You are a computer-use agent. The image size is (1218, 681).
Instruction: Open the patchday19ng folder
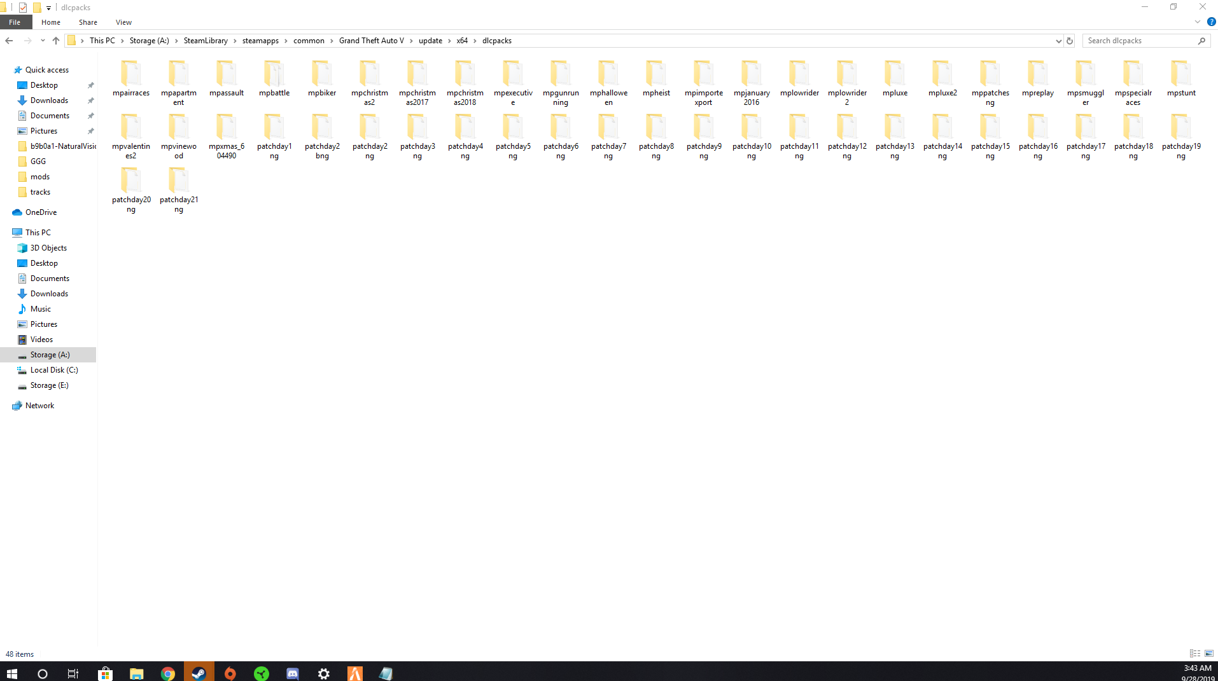click(1181, 136)
